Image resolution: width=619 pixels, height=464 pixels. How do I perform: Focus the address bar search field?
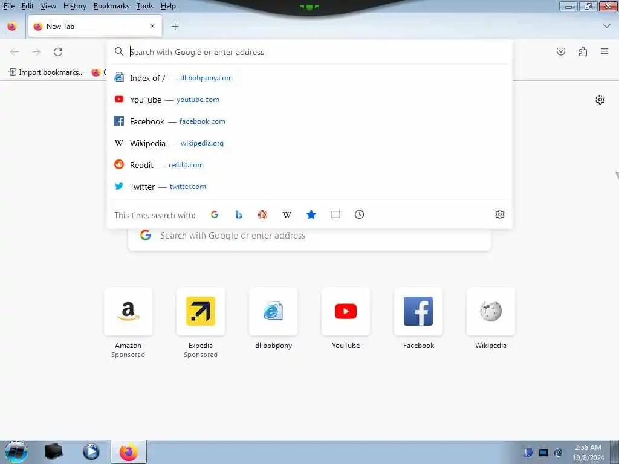coord(309,52)
